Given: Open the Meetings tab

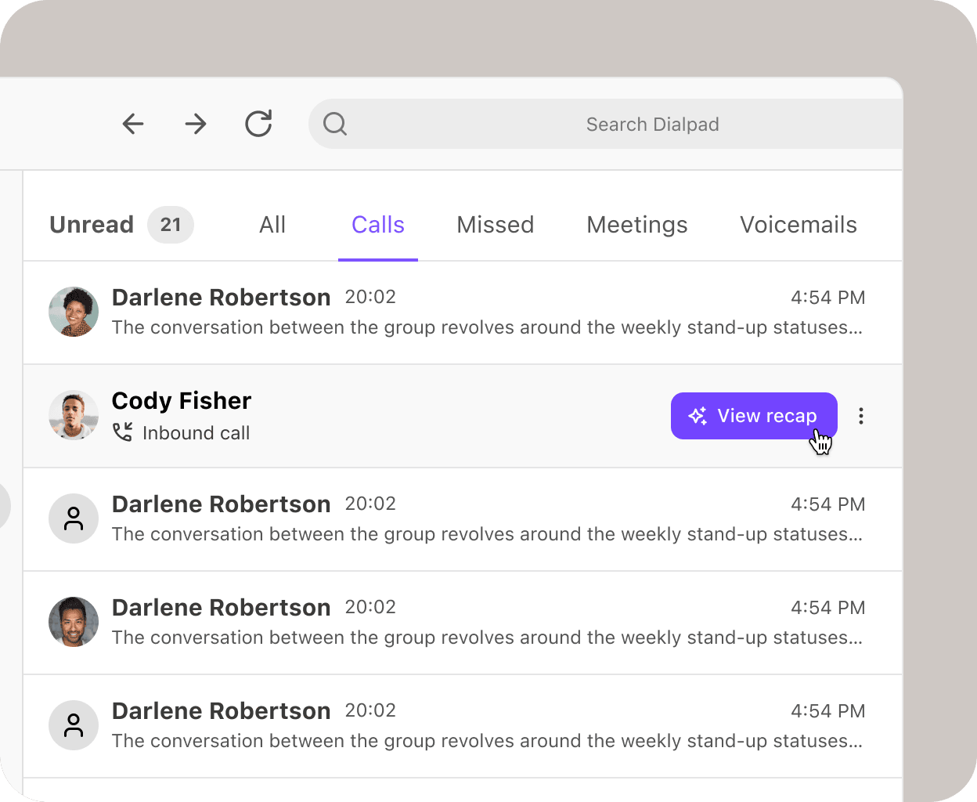Looking at the screenshot, I should point(636,225).
